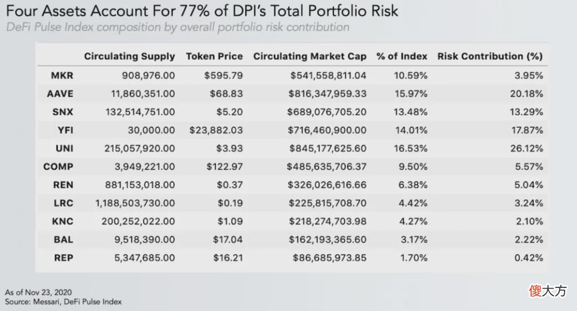The image size is (577, 311).
Task: Select REN circulating supply value
Action: [140, 185]
